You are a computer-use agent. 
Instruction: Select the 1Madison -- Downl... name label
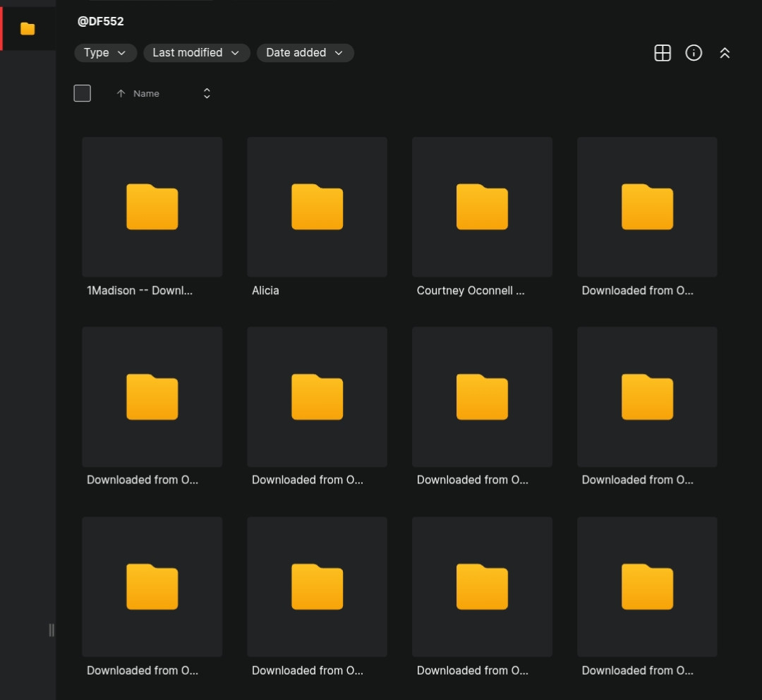pos(140,291)
